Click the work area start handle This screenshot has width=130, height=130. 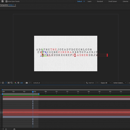coord(2,94)
